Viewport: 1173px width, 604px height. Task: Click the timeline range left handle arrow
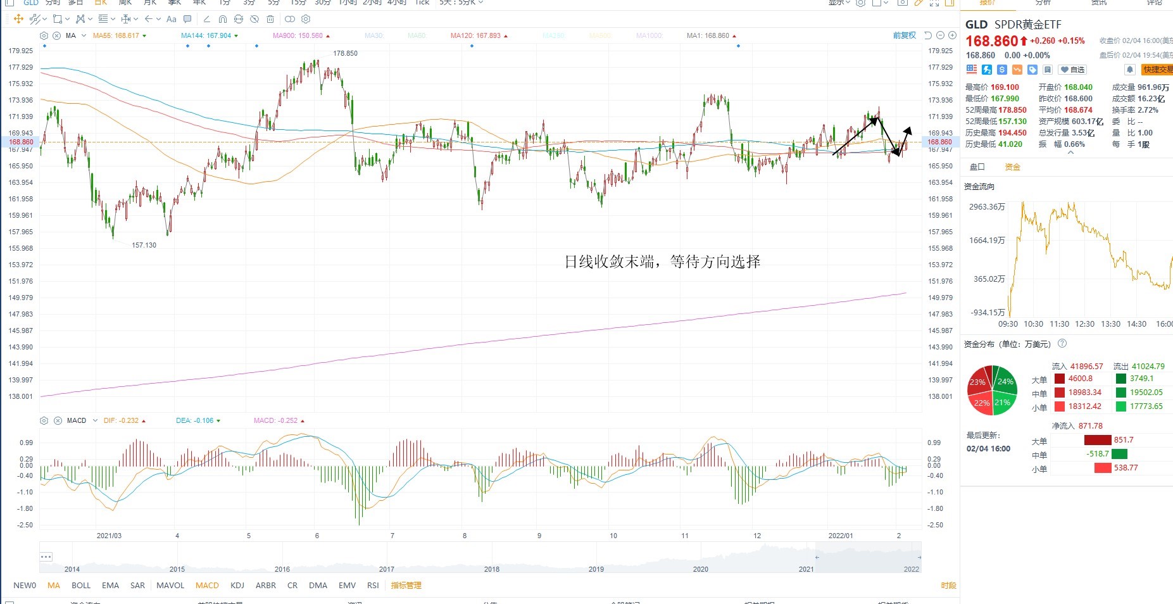coord(817,557)
